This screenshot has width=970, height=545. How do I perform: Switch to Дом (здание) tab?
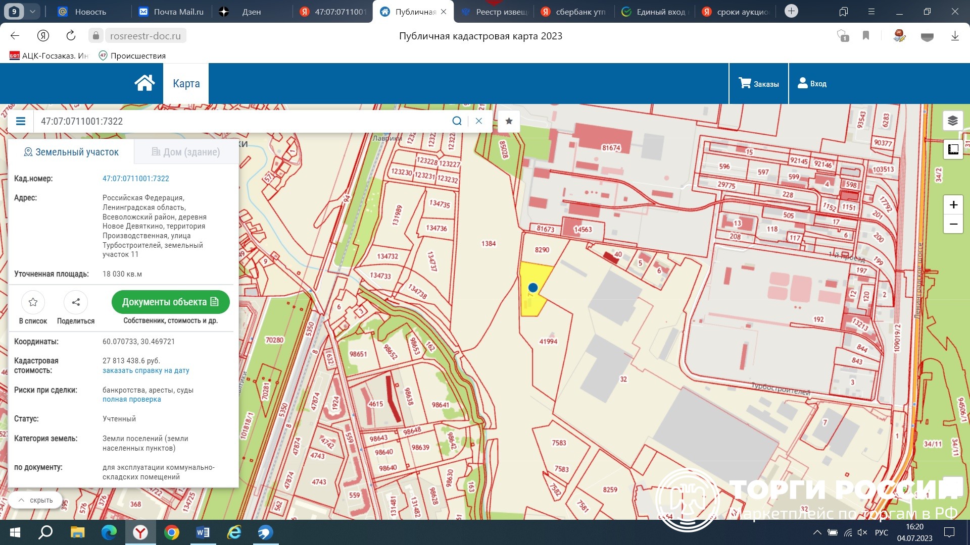pos(186,152)
